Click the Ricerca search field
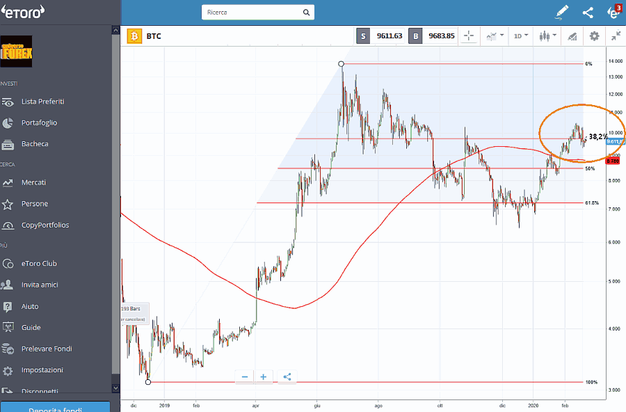Screen dimensions: 626x412 point(250,13)
